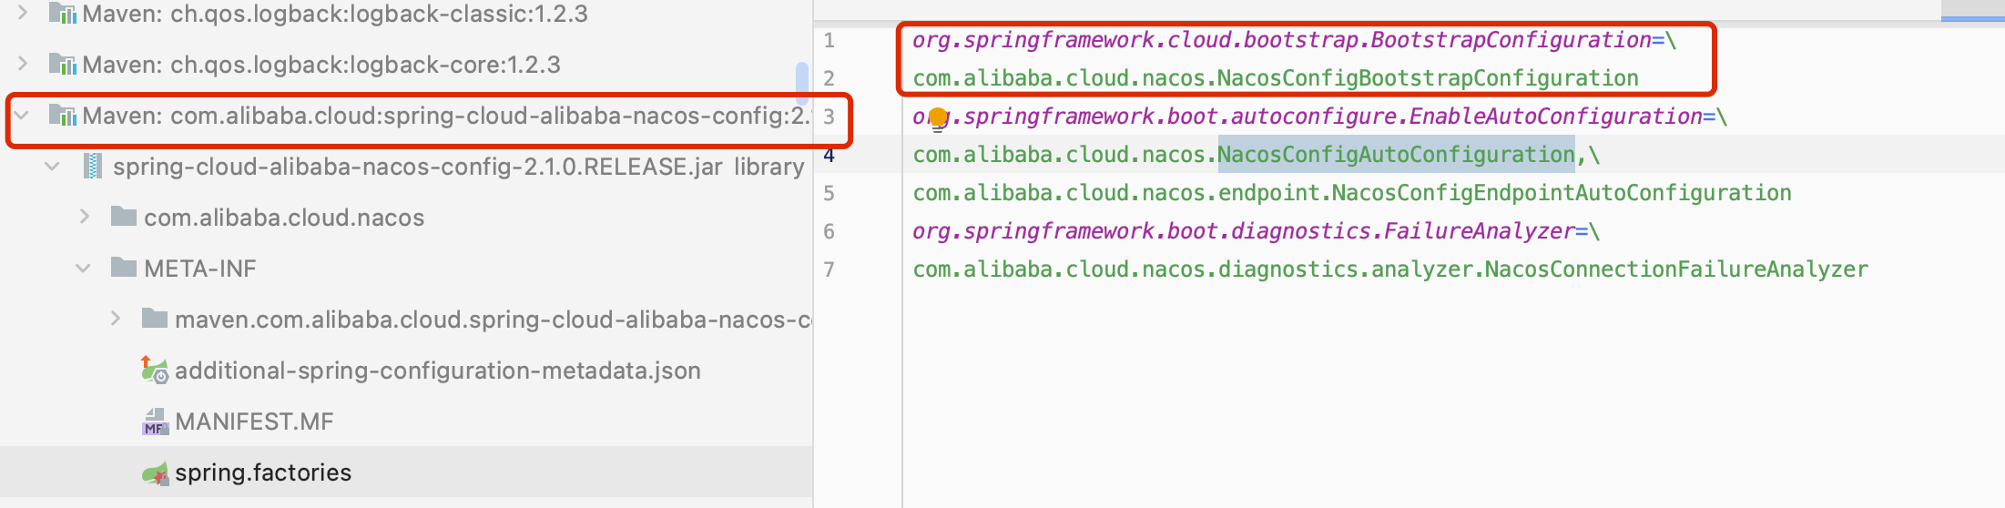The width and height of the screenshot is (2005, 508).
Task: Select Maven: ch.qos.logback:logback-core:1.2.3 entry
Action: (x=321, y=65)
